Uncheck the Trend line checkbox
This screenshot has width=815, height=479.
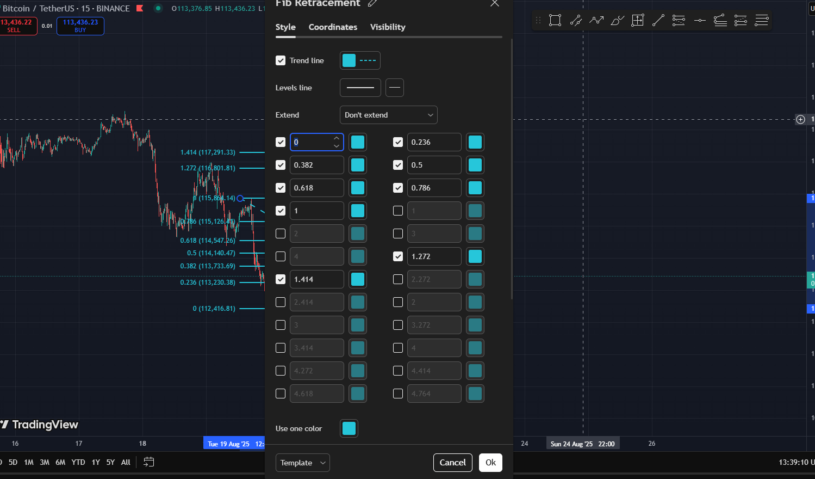[x=281, y=60]
